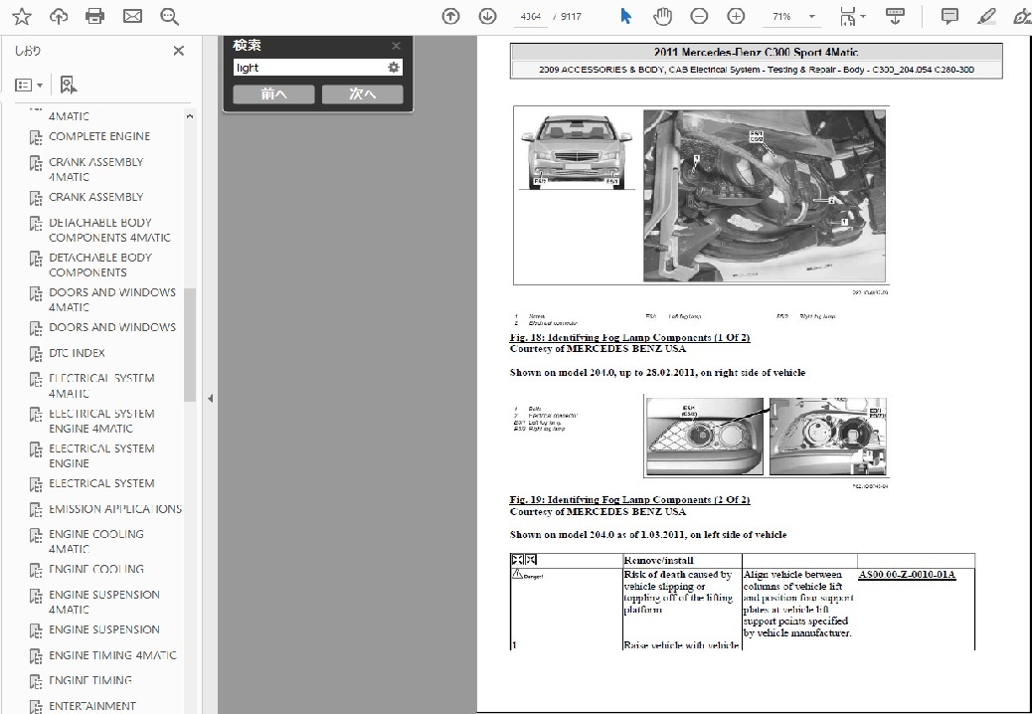The height and width of the screenshot is (714, 1032).
Task: Click the bookmark icon beside DTC INDEX
Action: coord(36,353)
